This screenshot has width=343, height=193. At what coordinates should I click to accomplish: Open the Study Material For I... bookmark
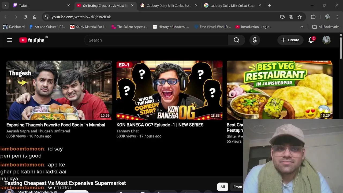tap(88, 27)
